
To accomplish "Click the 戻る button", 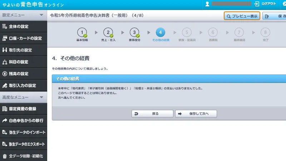I will (152, 114).
